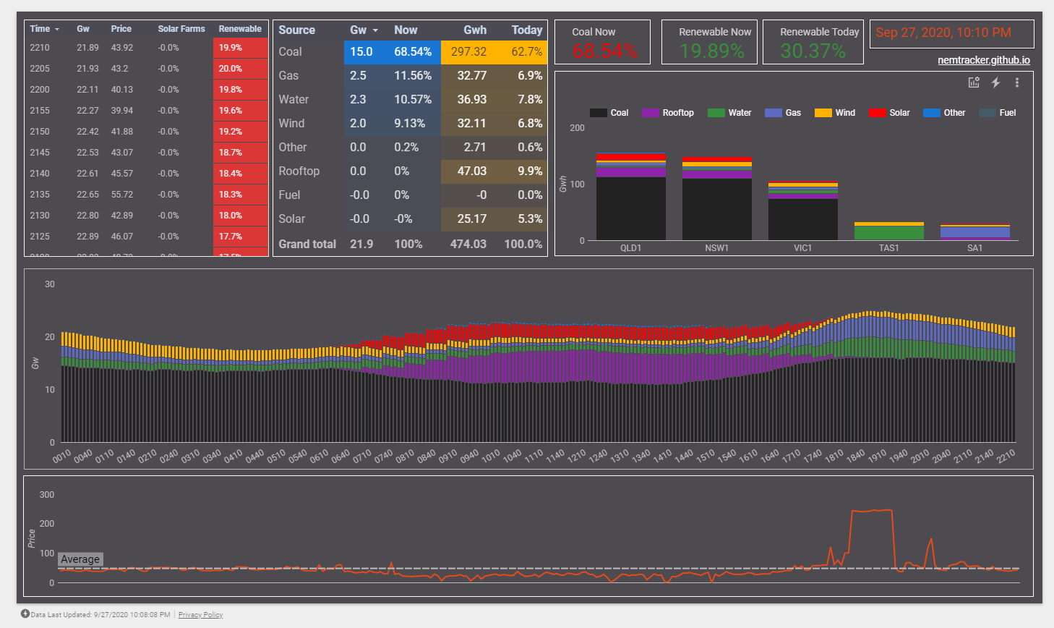Click the Water legend color swatch
The width and height of the screenshot is (1054, 628).
click(716, 113)
